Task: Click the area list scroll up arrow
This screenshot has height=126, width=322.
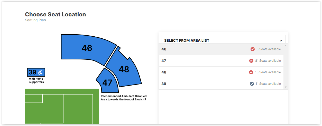Action: click(286, 46)
